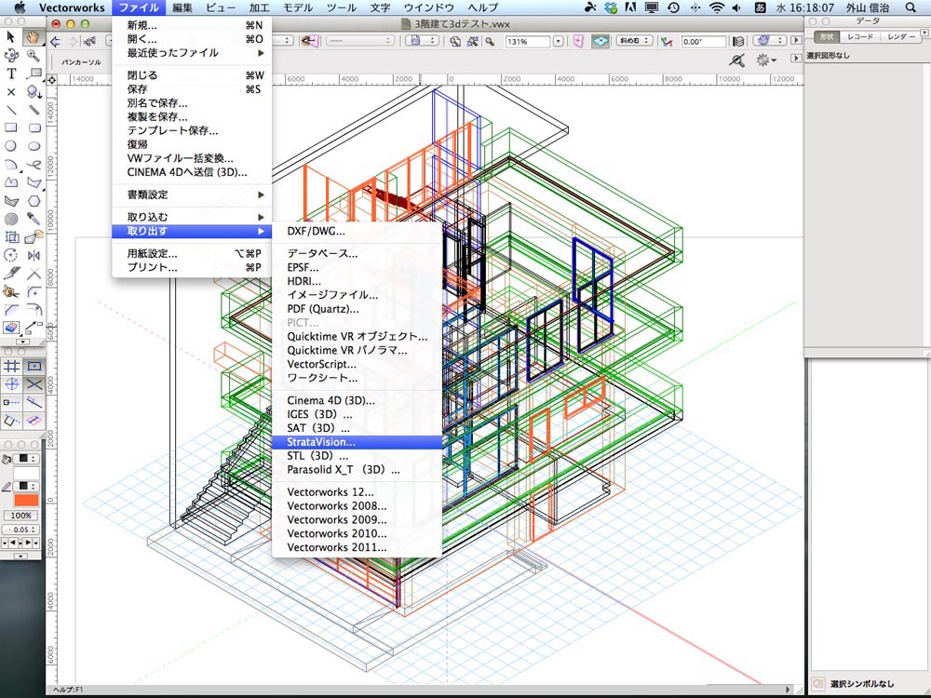Choose PDF (Quartz)... export option

point(357,309)
